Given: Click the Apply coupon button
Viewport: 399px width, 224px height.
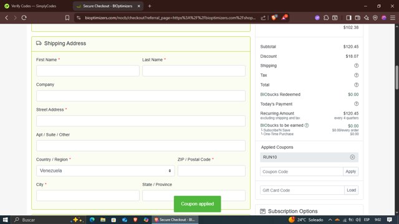Looking at the screenshot, I should coord(350,172).
